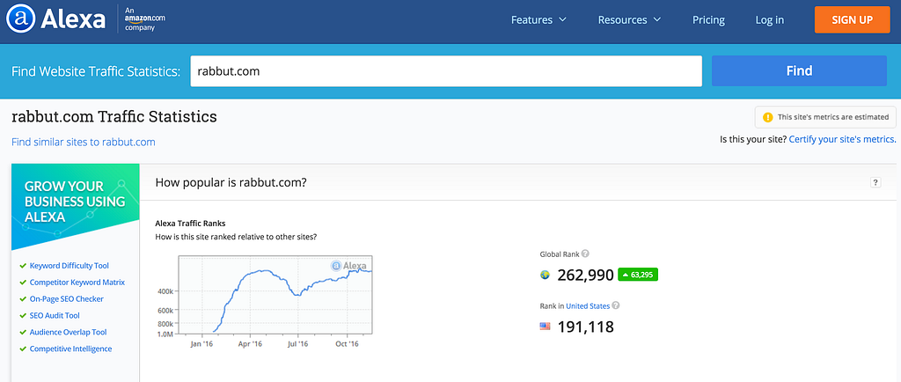
Task: Open the Features dropdown menu
Action: [x=538, y=20]
